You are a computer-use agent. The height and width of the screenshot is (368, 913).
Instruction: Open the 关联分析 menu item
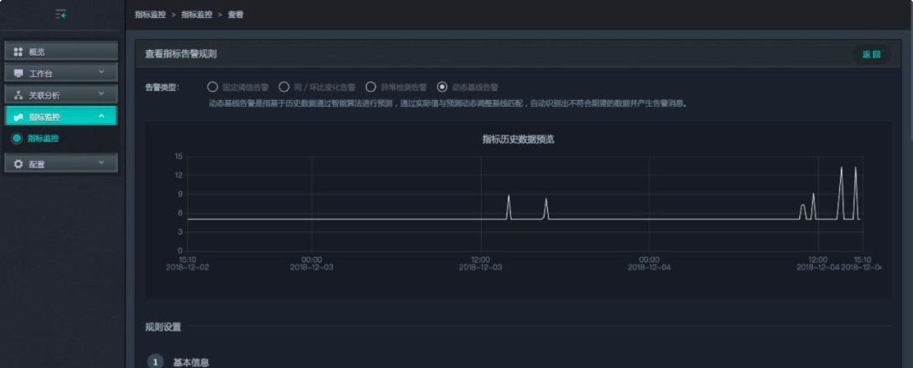point(62,95)
